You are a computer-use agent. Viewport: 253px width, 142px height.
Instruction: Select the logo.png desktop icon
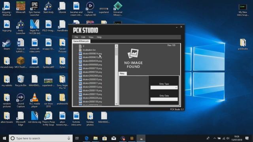tap(7, 26)
